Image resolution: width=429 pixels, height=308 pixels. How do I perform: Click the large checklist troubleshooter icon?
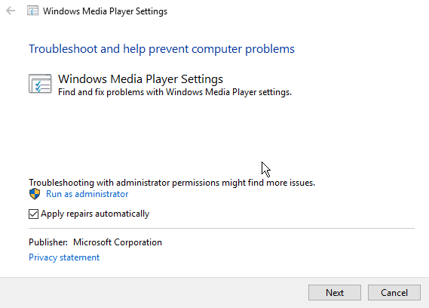tap(40, 84)
